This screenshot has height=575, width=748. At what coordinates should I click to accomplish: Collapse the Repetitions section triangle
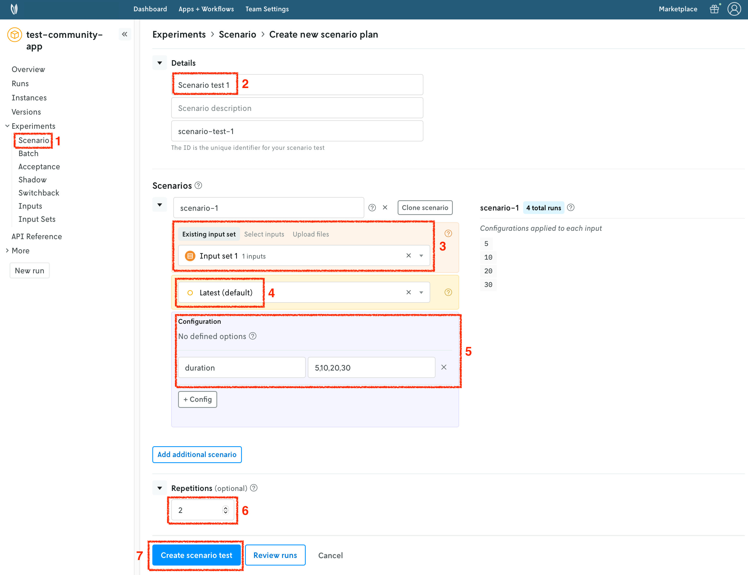coord(159,488)
